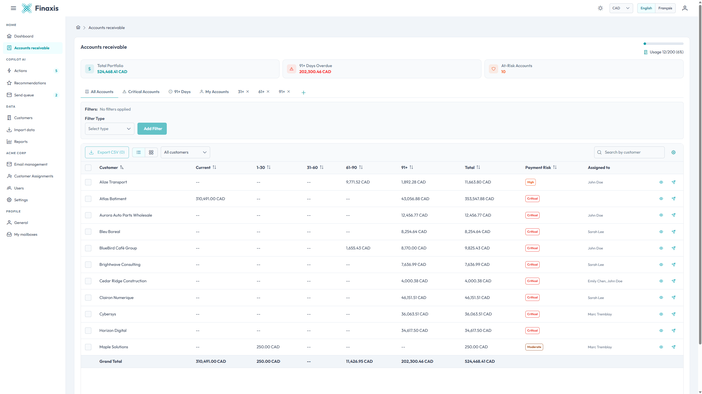Add a new tab with plus icon

coord(303,93)
